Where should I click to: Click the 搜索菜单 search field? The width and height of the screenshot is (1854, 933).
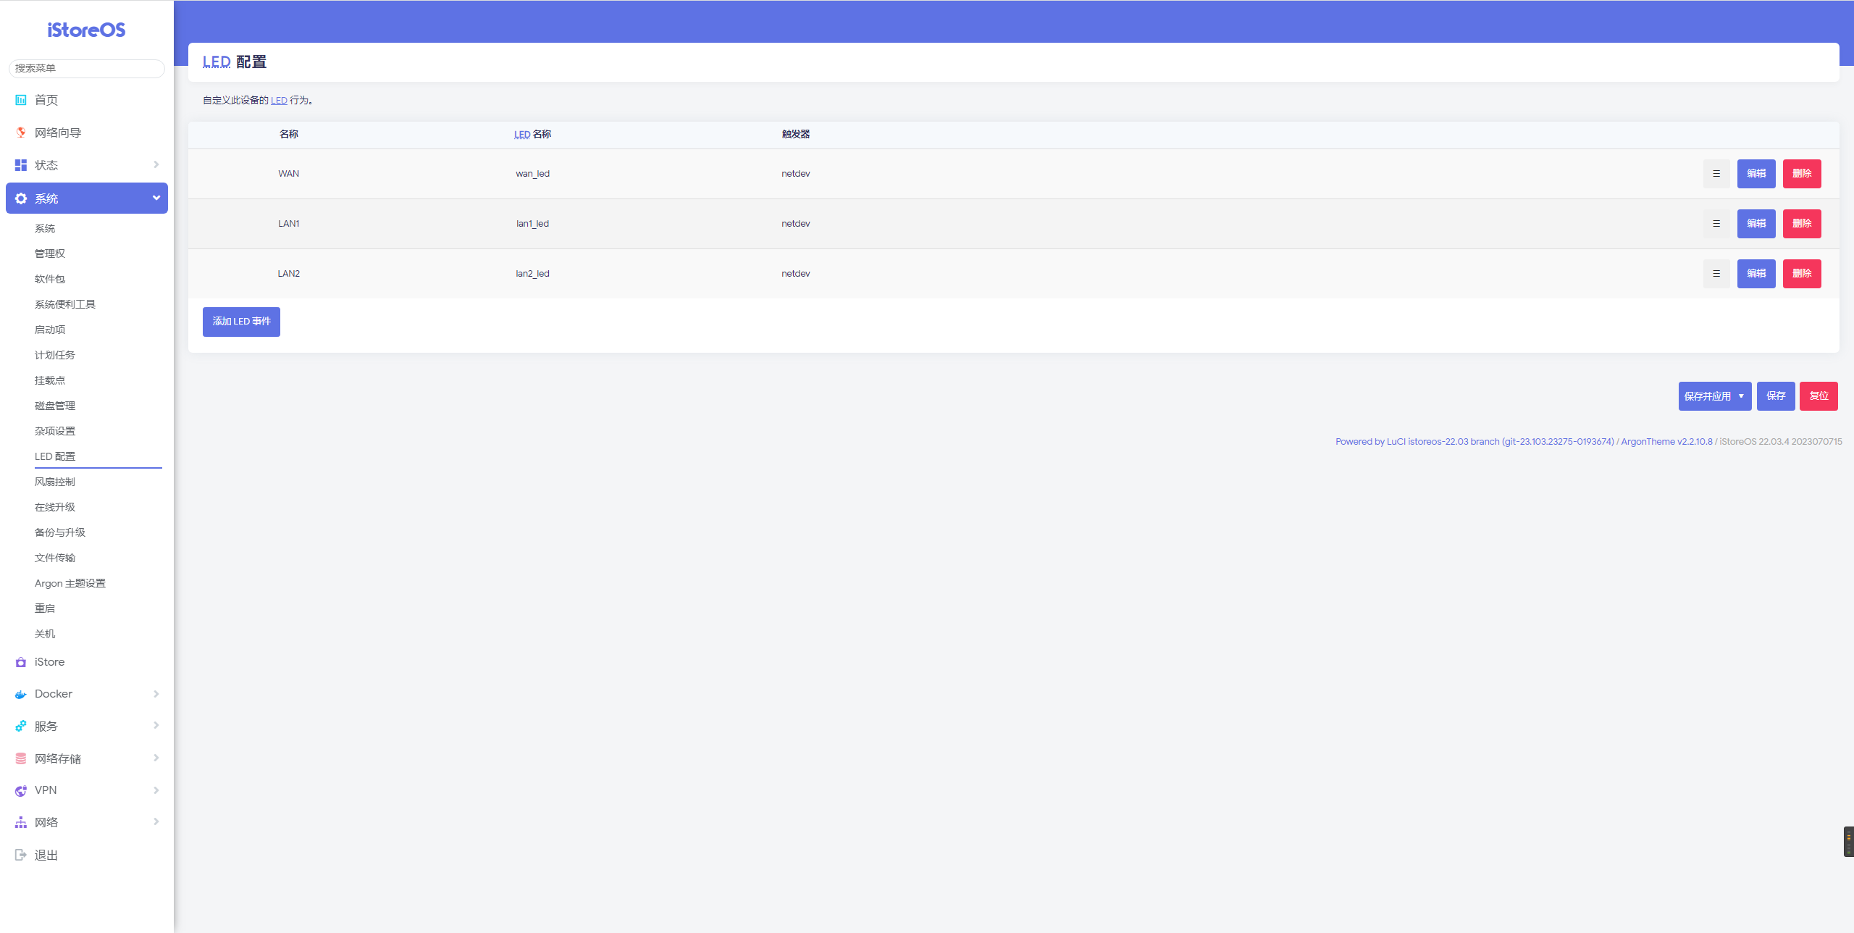87,68
